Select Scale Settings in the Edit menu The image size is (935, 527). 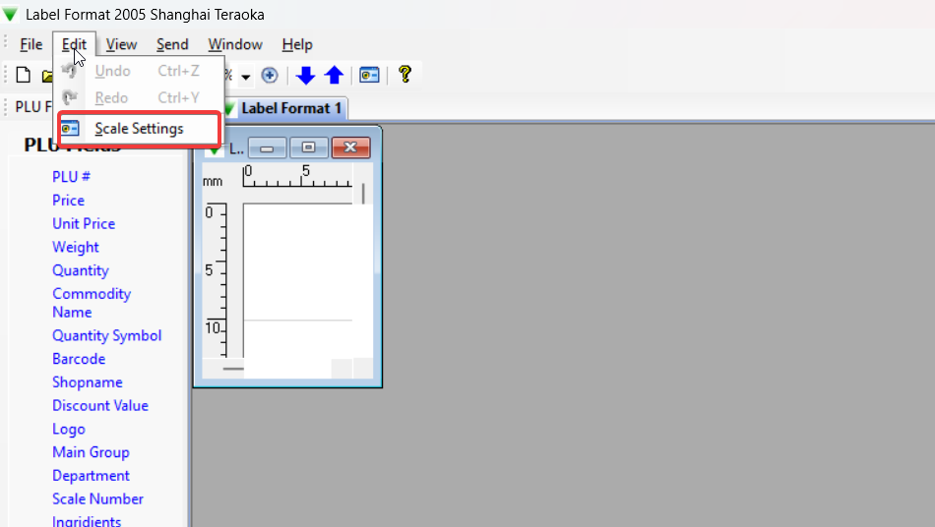click(x=139, y=129)
